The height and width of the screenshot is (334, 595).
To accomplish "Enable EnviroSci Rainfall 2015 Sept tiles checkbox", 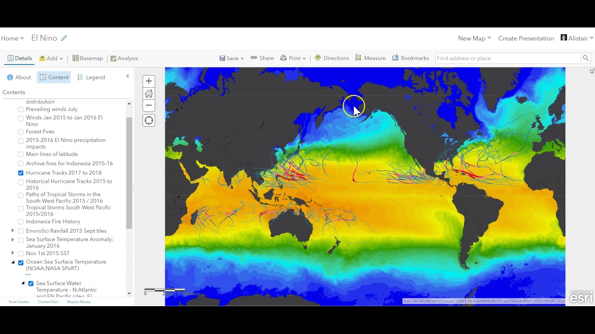I will pos(20,231).
